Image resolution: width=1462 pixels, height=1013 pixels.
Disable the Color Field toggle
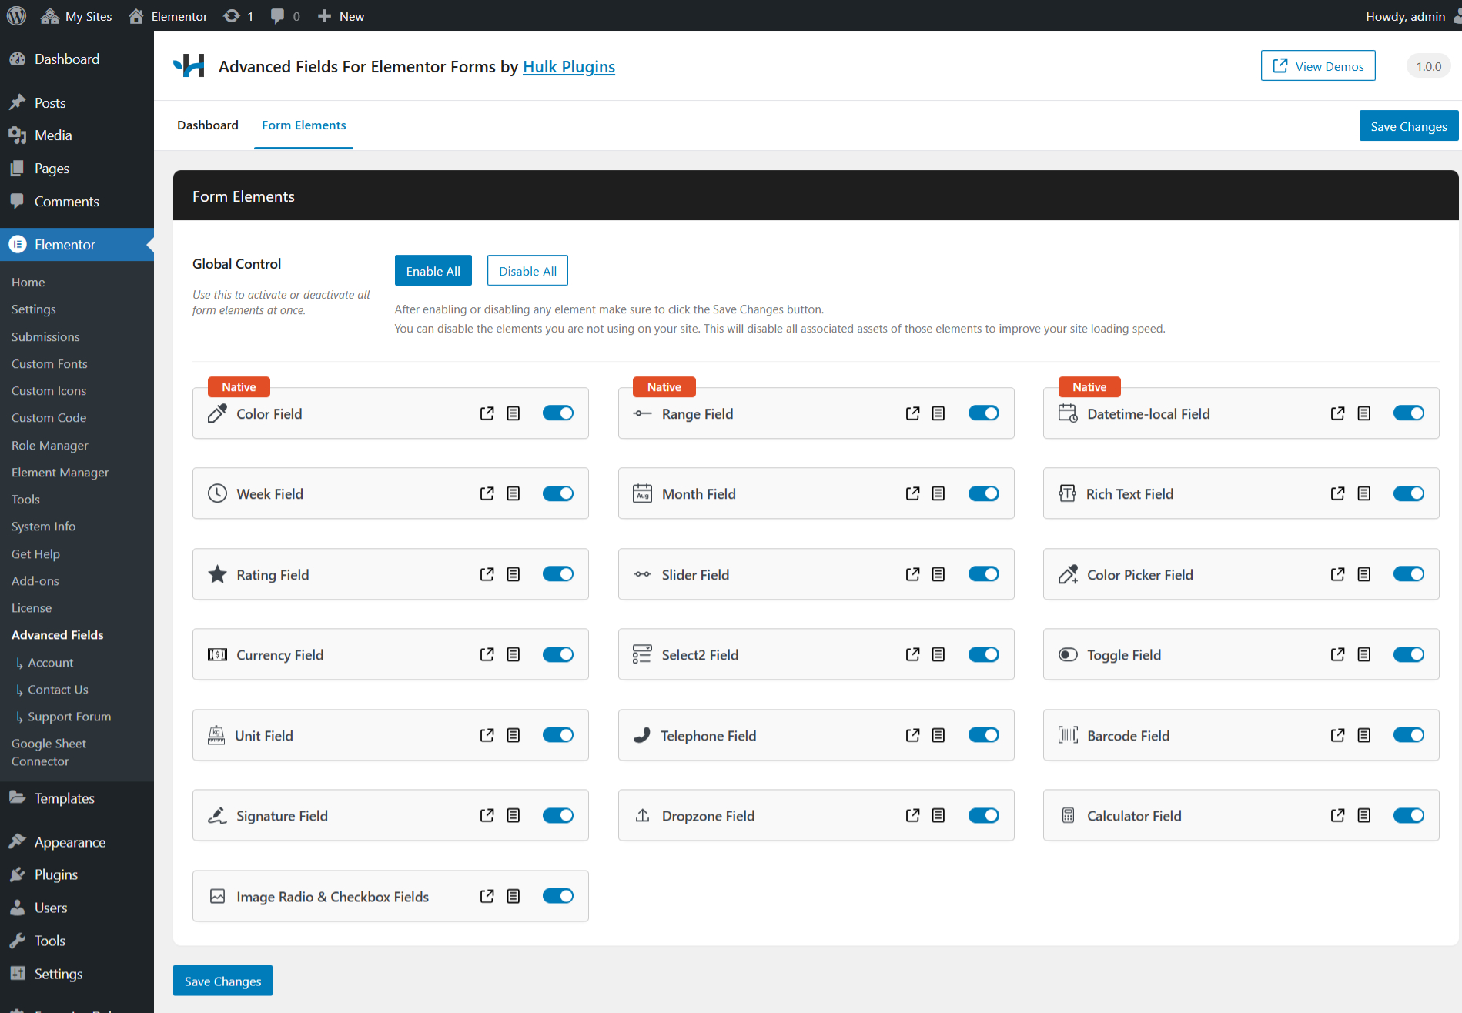click(558, 413)
